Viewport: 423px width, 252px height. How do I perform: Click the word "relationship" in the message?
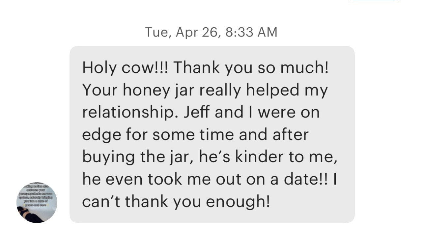coord(130,113)
